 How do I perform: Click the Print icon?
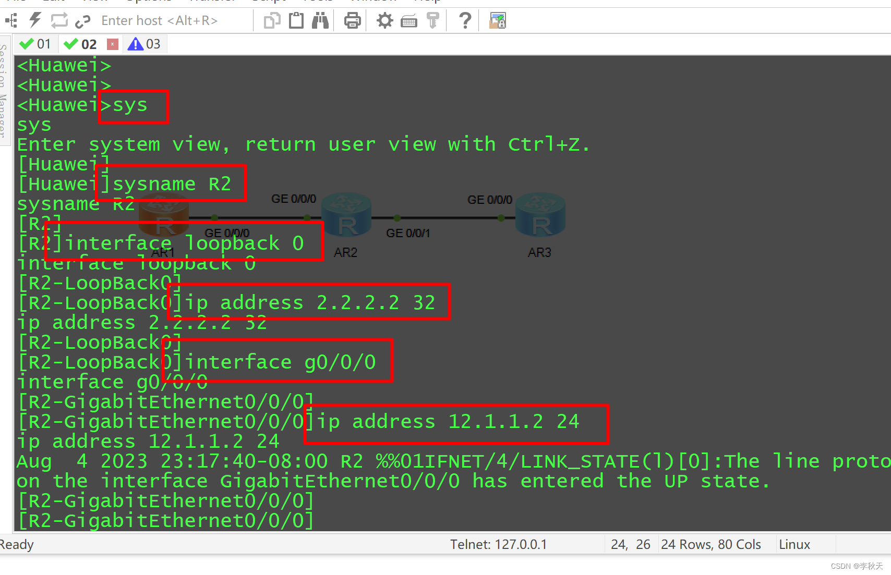tap(353, 21)
